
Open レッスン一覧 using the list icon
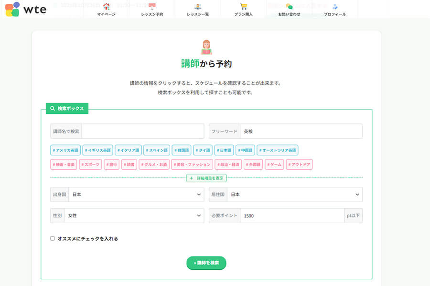(197, 6)
